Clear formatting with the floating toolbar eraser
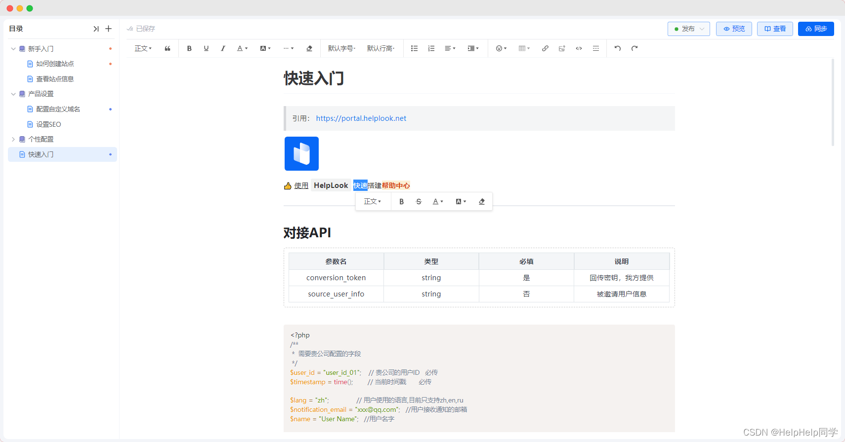Screen dimensions: 845x442 [482, 202]
